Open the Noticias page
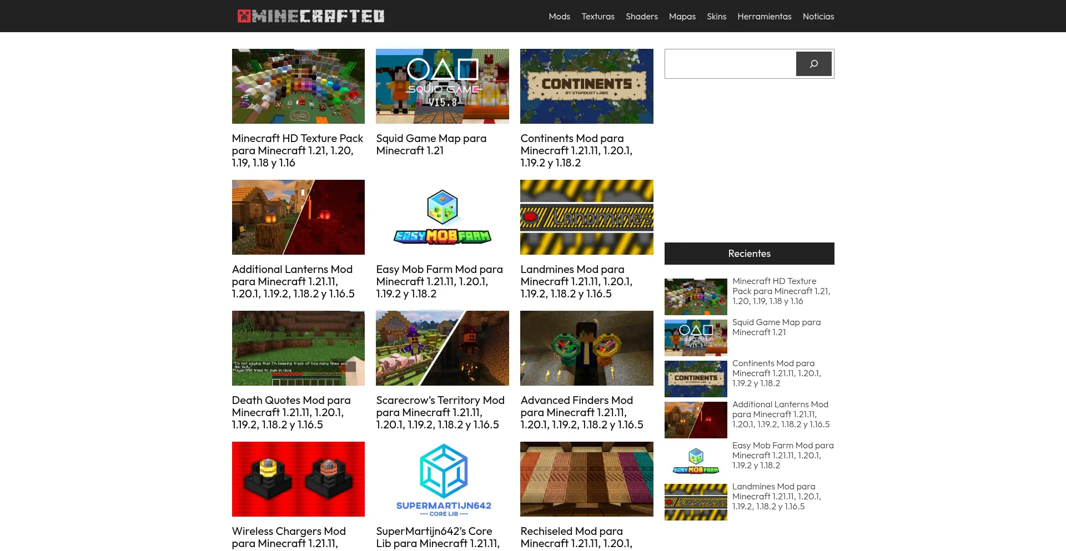1066x551 pixels. [x=818, y=16]
